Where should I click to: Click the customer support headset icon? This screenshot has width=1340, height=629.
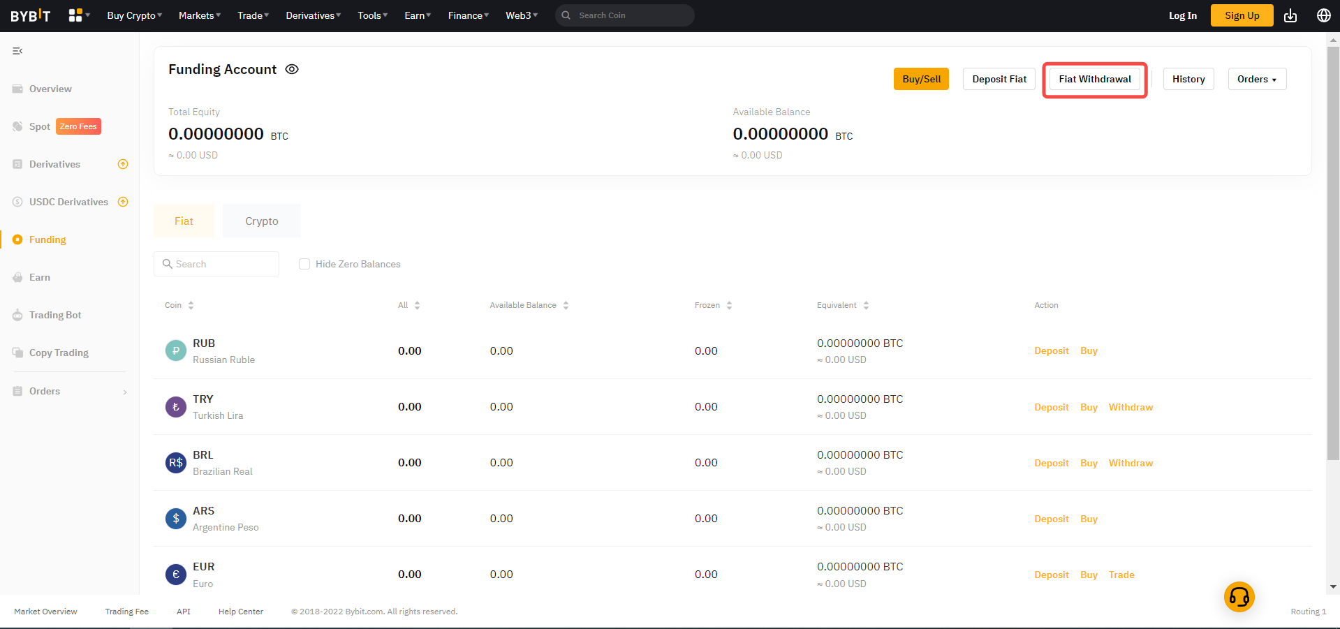1239,597
